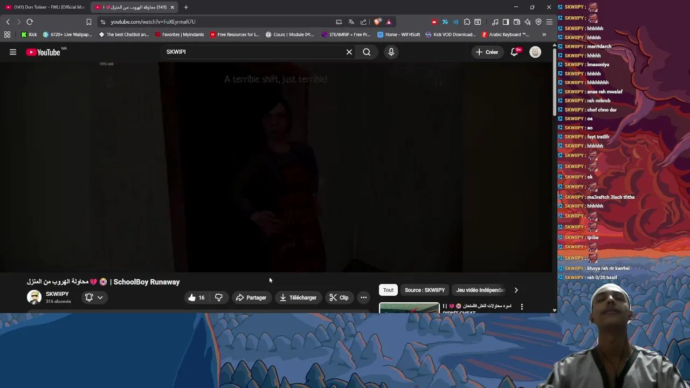Open the Créer upload menu
This screenshot has height=388, width=690.
pos(487,52)
